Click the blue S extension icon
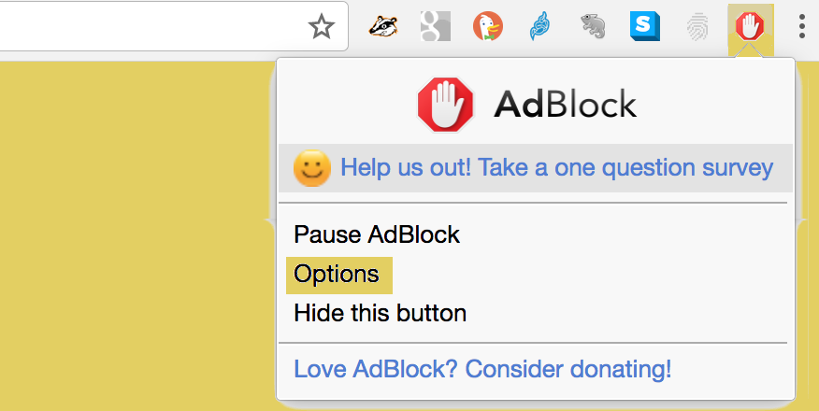Screen dimensions: 819x411 point(644,26)
